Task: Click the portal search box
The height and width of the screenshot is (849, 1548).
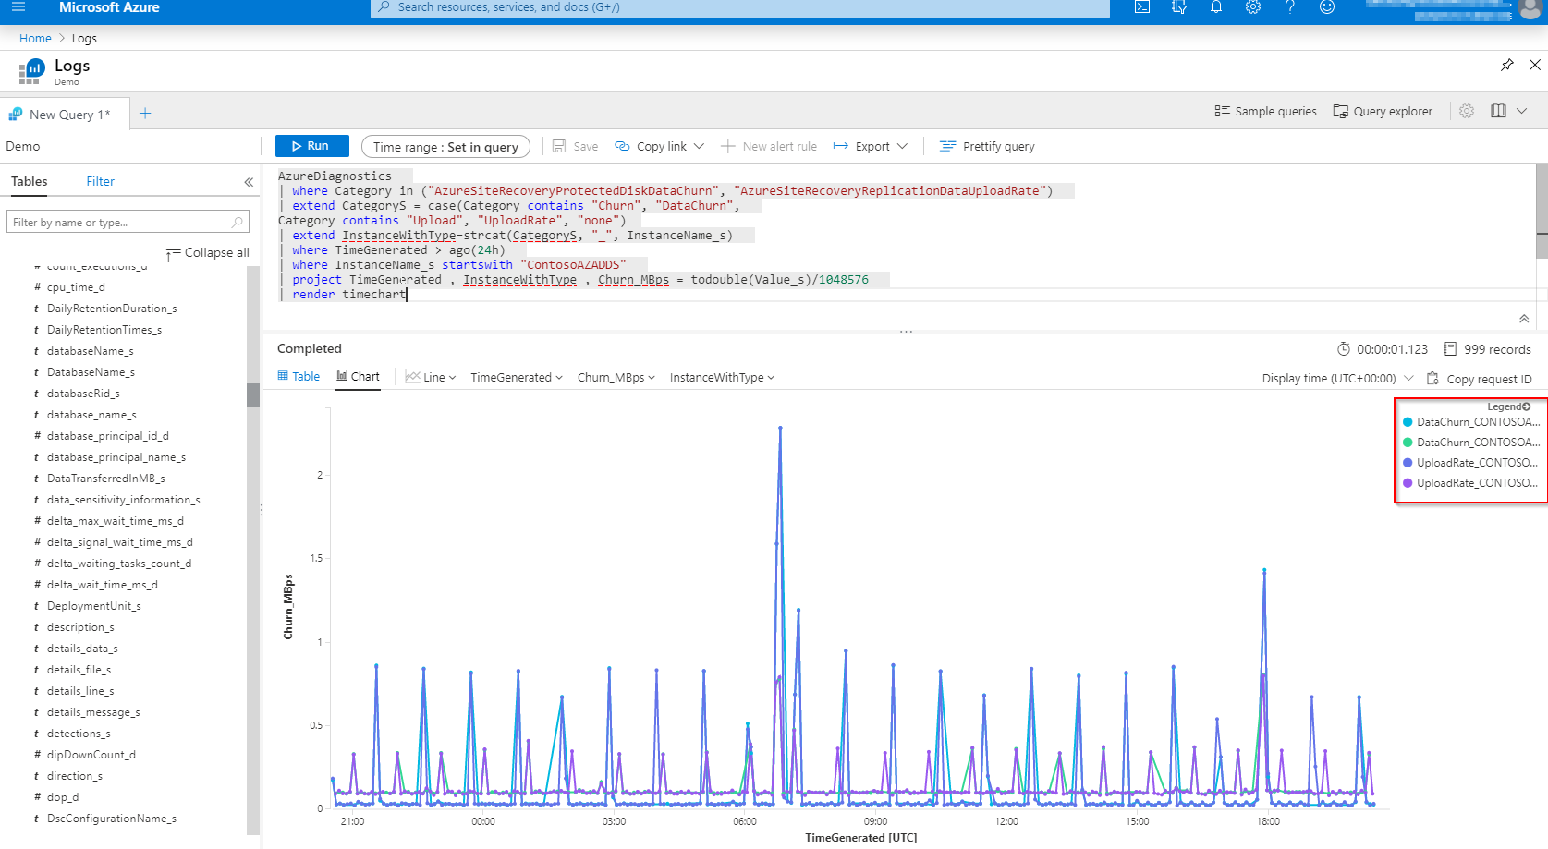Action: (x=739, y=7)
